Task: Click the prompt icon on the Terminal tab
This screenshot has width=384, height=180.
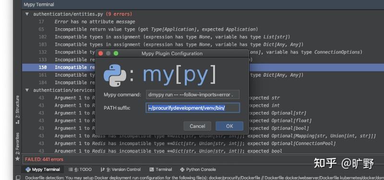Action: [x=152, y=169]
